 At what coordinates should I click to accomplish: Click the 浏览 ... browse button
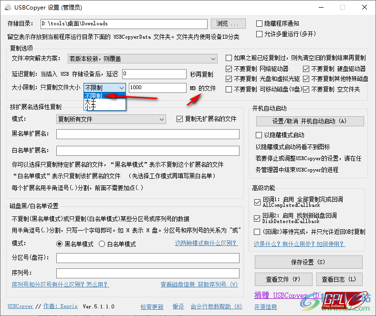point(228,23)
